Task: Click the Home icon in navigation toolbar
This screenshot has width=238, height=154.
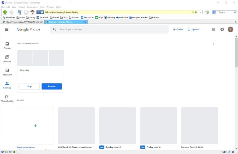Action: [x=32, y=12]
